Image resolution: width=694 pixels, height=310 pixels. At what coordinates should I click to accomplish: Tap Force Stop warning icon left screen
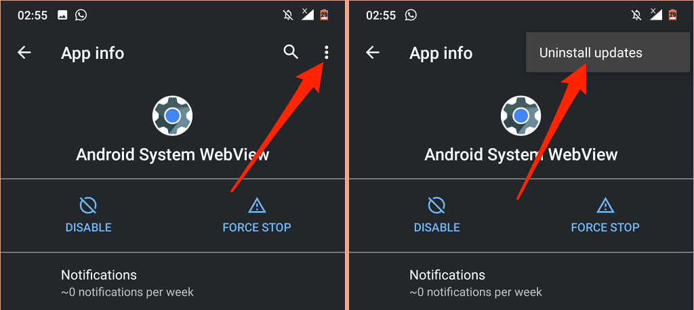(257, 206)
